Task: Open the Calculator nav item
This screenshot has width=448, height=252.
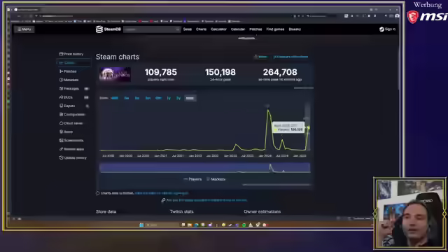Action: 218,29
